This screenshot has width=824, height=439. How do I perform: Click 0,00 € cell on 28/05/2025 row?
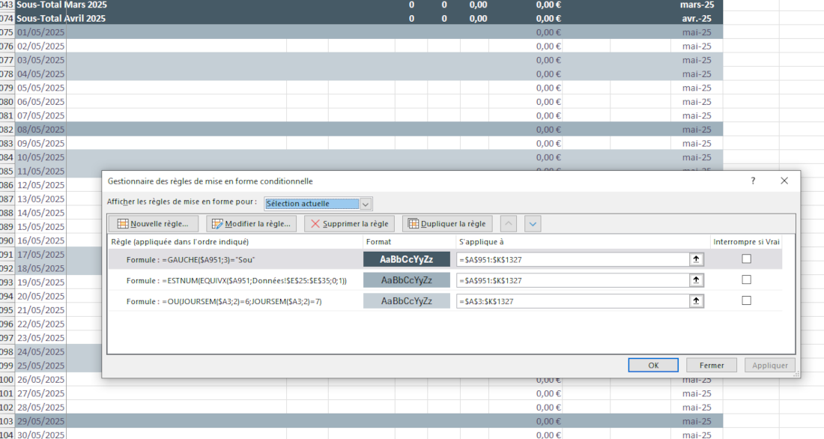pos(526,408)
